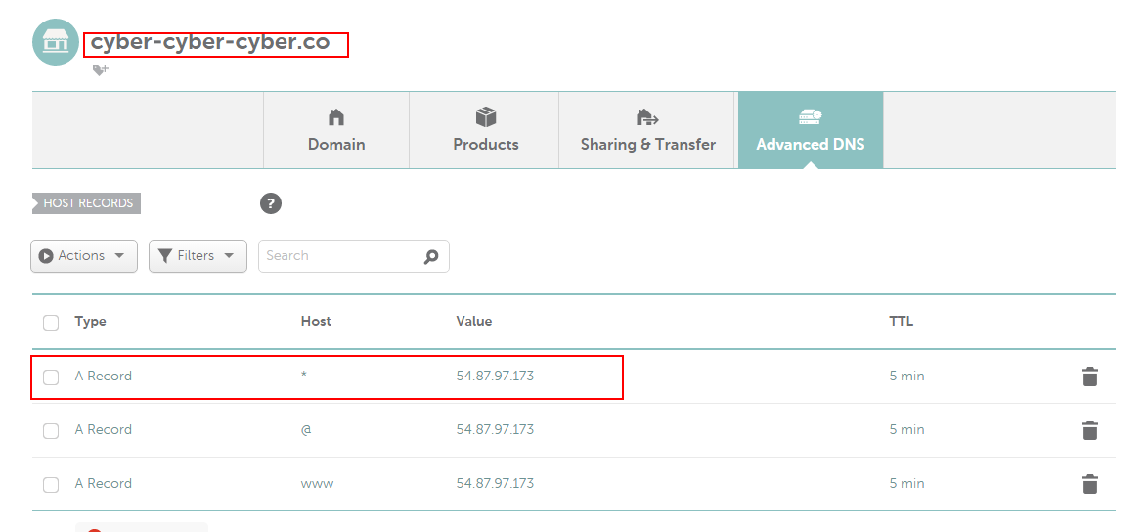Image resolution: width=1146 pixels, height=532 pixels.
Task: Click the search magnifier icon
Action: point(431,256)
